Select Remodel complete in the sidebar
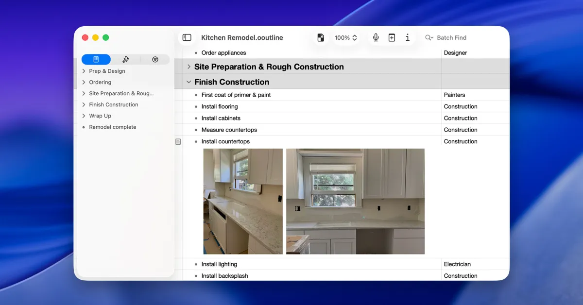 point(112,127)
